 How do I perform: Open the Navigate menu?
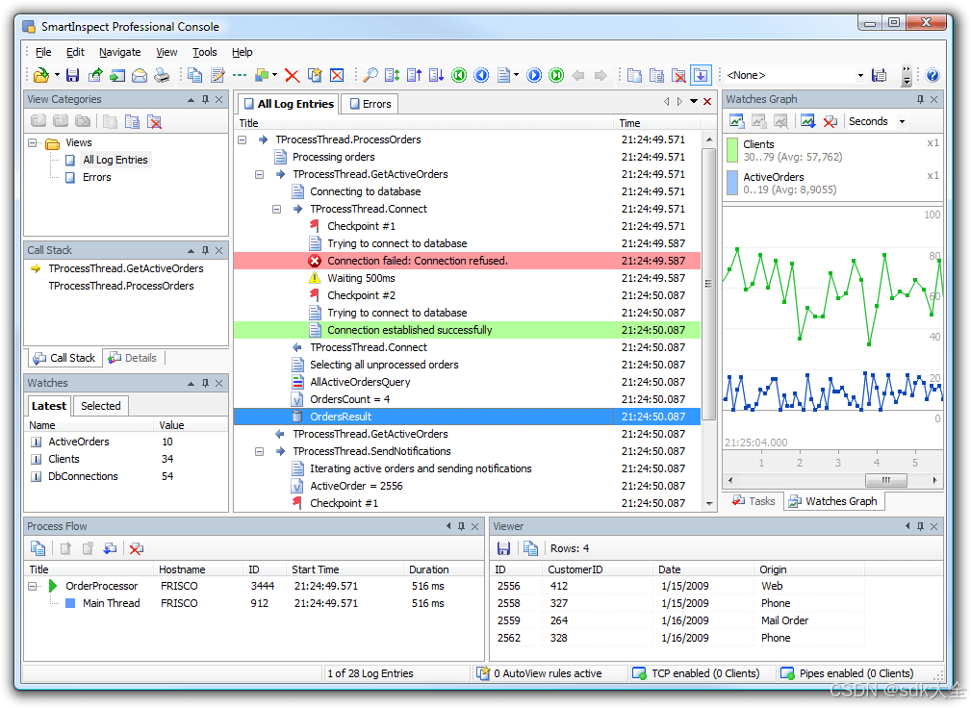[x=119, y=52]
